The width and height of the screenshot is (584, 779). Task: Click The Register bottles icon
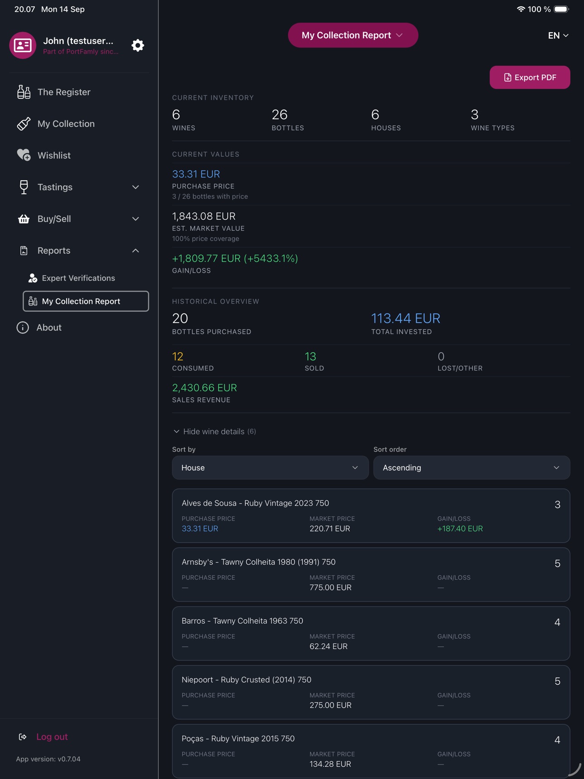coord(24,92)
